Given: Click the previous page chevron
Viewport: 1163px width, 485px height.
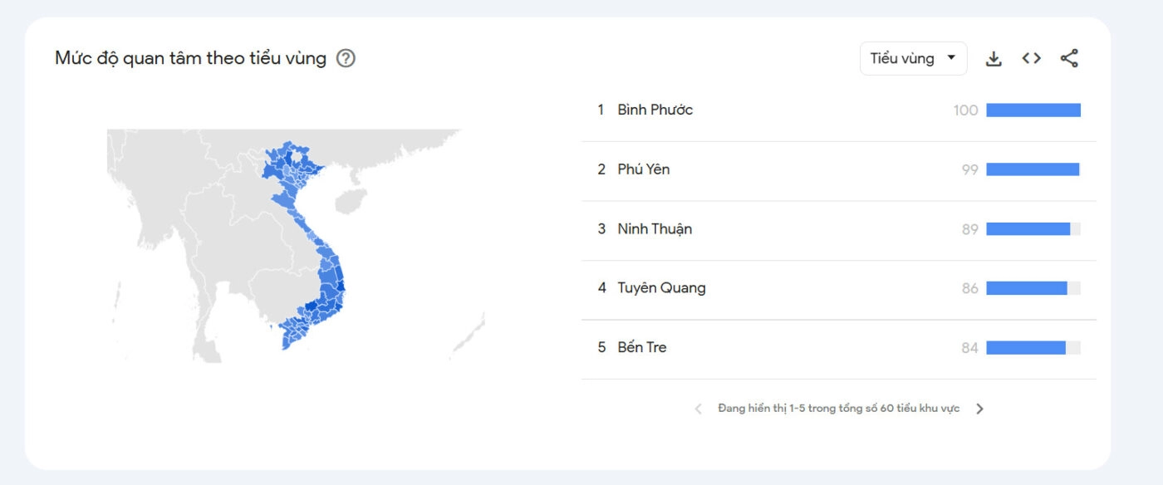Looking at the screenshot, I should [x=699, y=409].
